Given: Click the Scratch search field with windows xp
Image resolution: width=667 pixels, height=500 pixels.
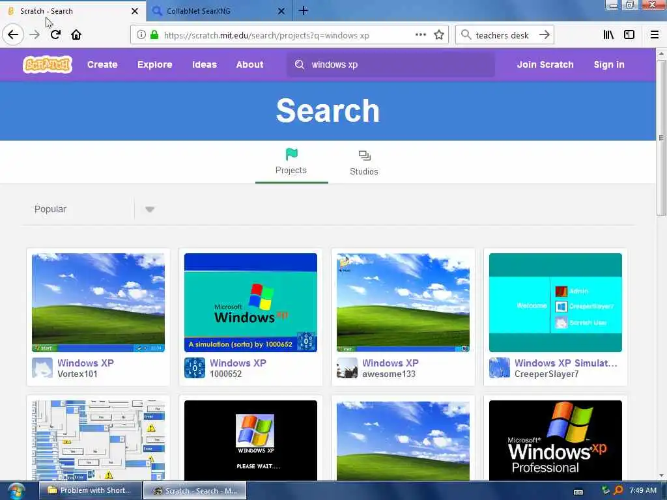Looking at the screenshot, I should click(391, 64).
